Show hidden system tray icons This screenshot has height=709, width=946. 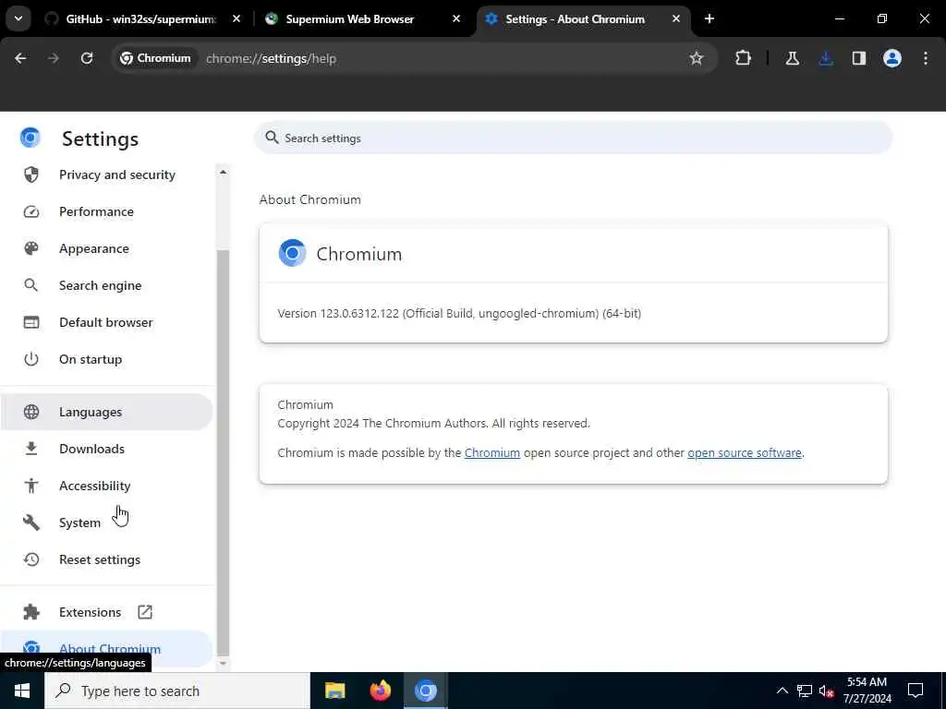782,691
